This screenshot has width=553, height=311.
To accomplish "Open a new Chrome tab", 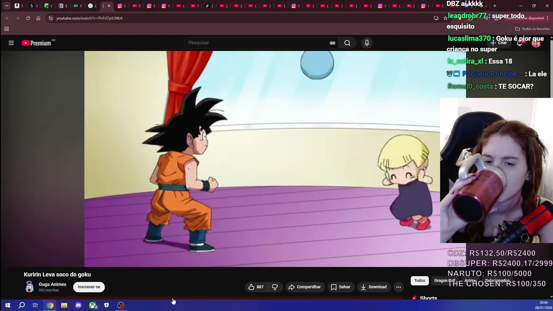I will pyautogui.click(x=495, y=6).
